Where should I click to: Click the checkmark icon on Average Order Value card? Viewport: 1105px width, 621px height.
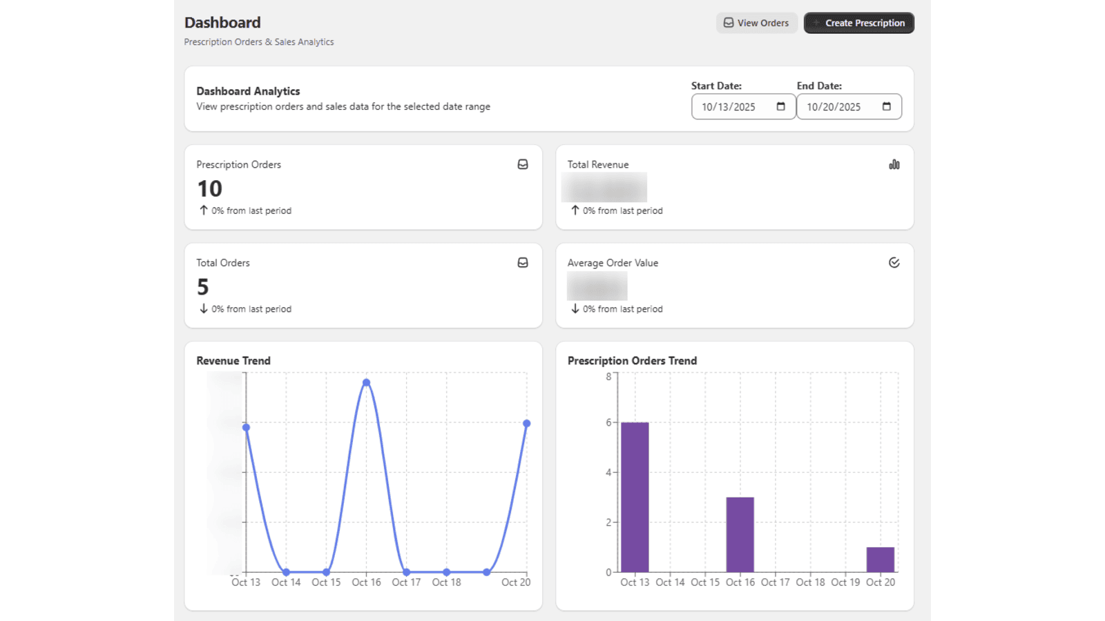click(x=894, y=263)
